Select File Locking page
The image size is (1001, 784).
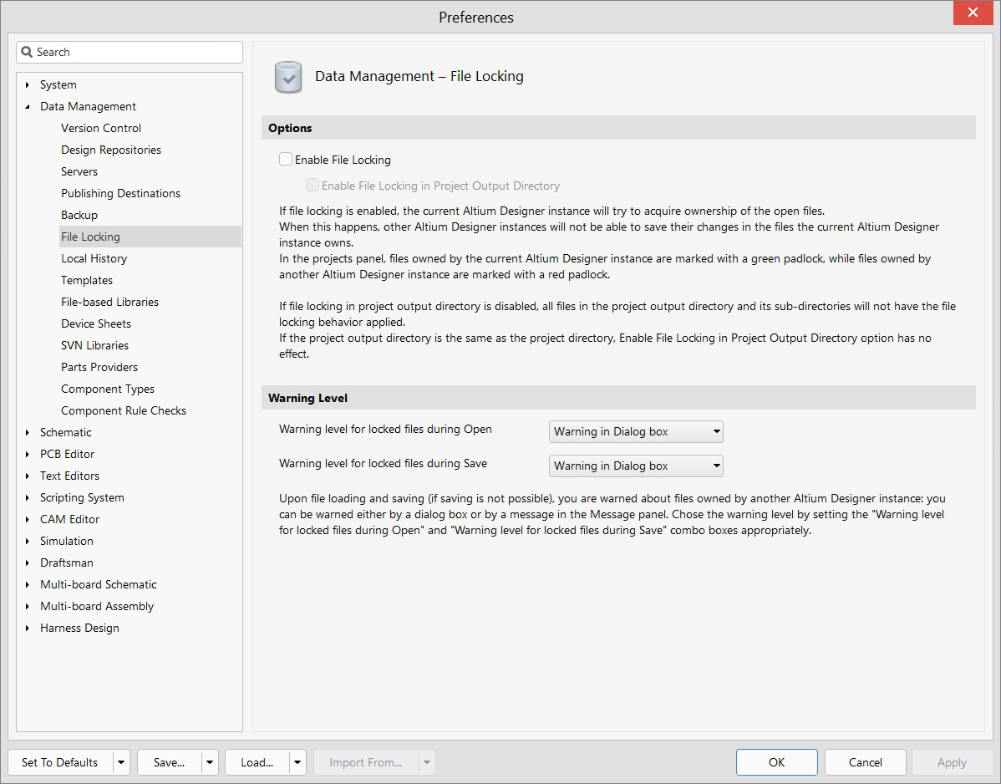[150, 237]
